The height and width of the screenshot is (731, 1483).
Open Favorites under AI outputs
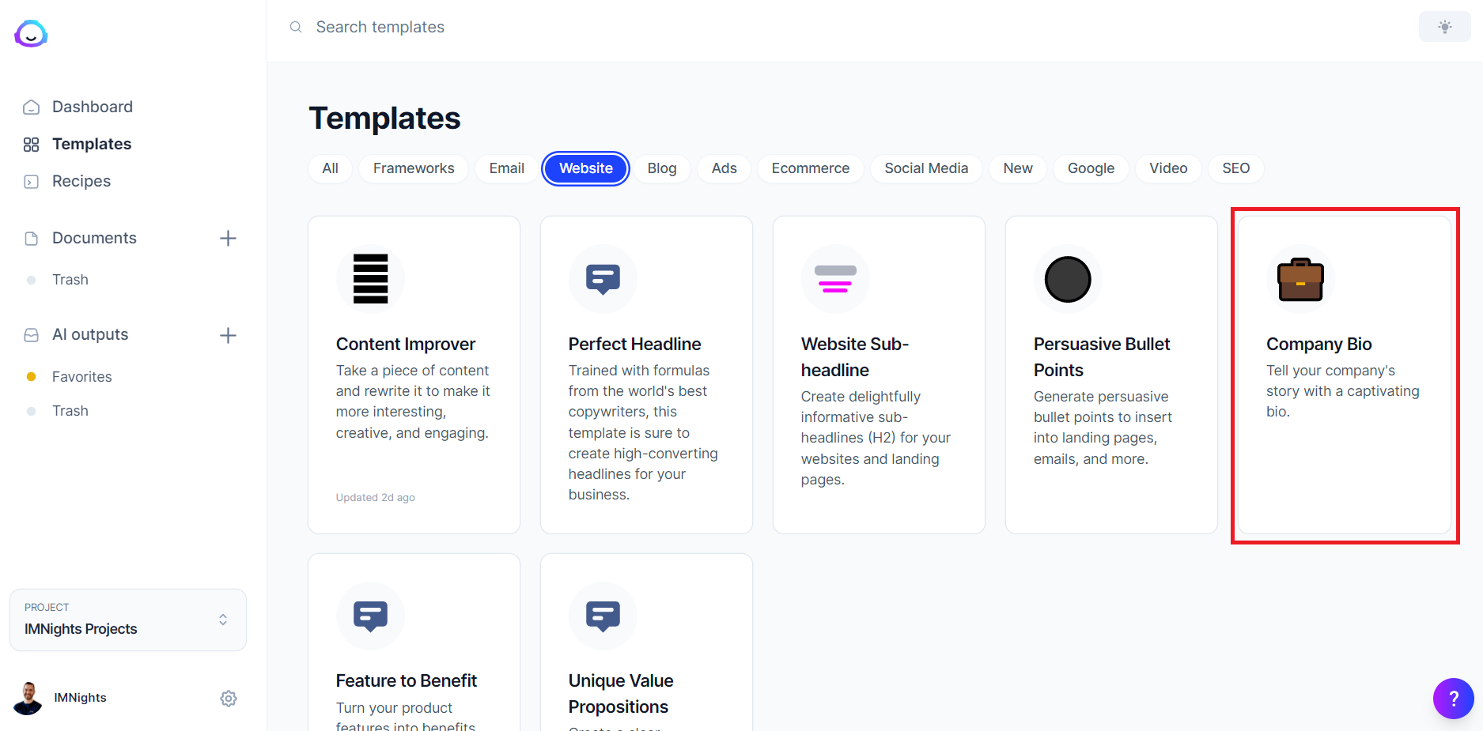coord(82,377)
